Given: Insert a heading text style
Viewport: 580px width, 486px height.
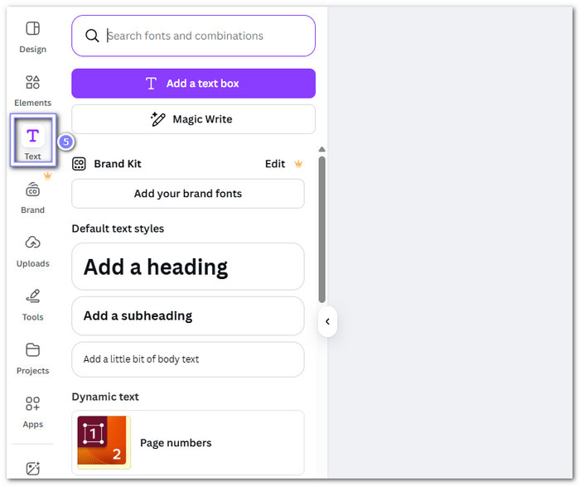Looking at the screenshot, I should (x=188, y=267).
